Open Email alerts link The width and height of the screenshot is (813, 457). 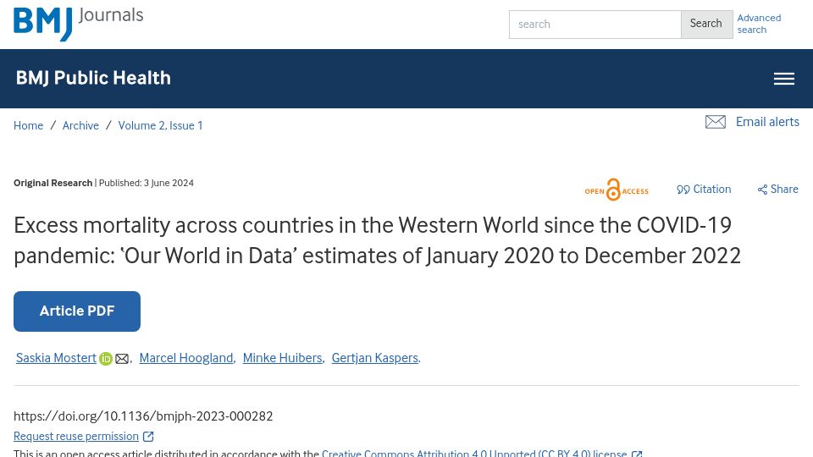click(767, 122)
